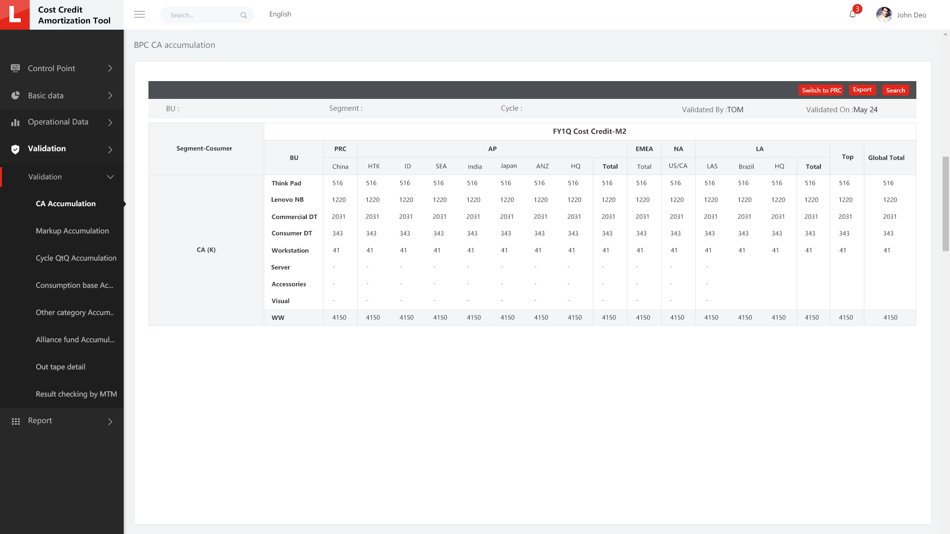Click the Consumer DT row label
The width and height of the screenshot is (950, 534).
291,233
